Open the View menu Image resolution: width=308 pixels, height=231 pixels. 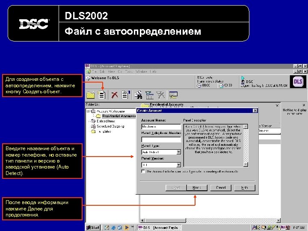(x=111, y=72)
